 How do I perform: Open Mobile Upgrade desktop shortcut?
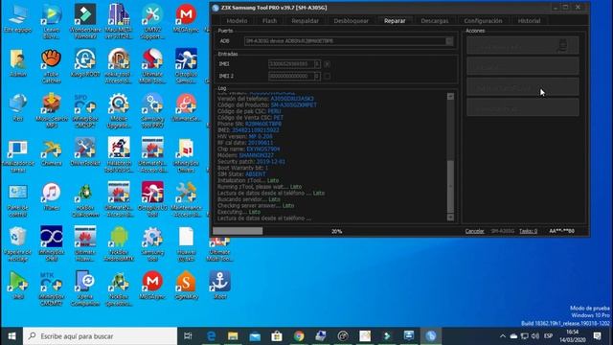click(x=119, y=110)
